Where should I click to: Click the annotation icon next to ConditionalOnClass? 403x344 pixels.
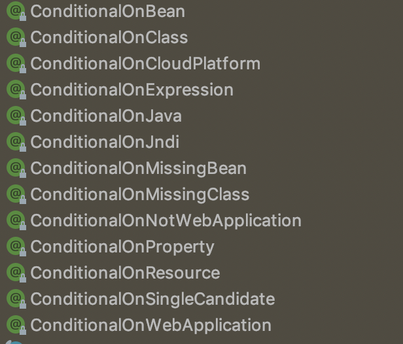14,37
